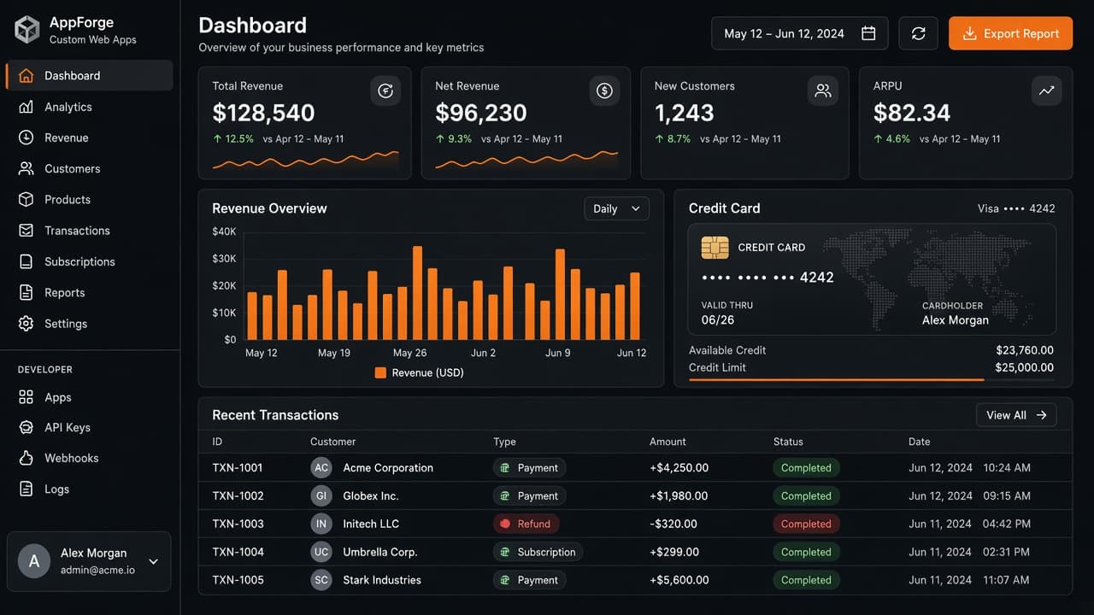
Task: Click the Customers people icon in sidebar
Action: [x=26, y=168]
